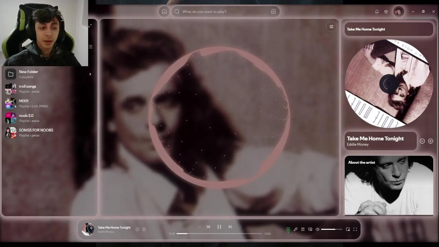Open the play queue icon
This screenshot has height=247, width=439.
303,229
